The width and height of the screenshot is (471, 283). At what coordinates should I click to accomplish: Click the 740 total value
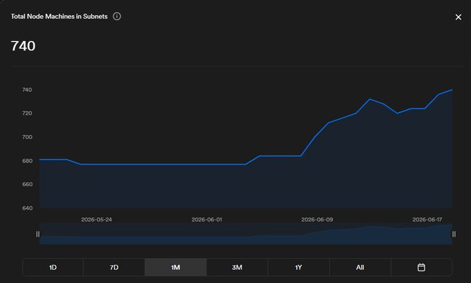(x=23, y=46)
